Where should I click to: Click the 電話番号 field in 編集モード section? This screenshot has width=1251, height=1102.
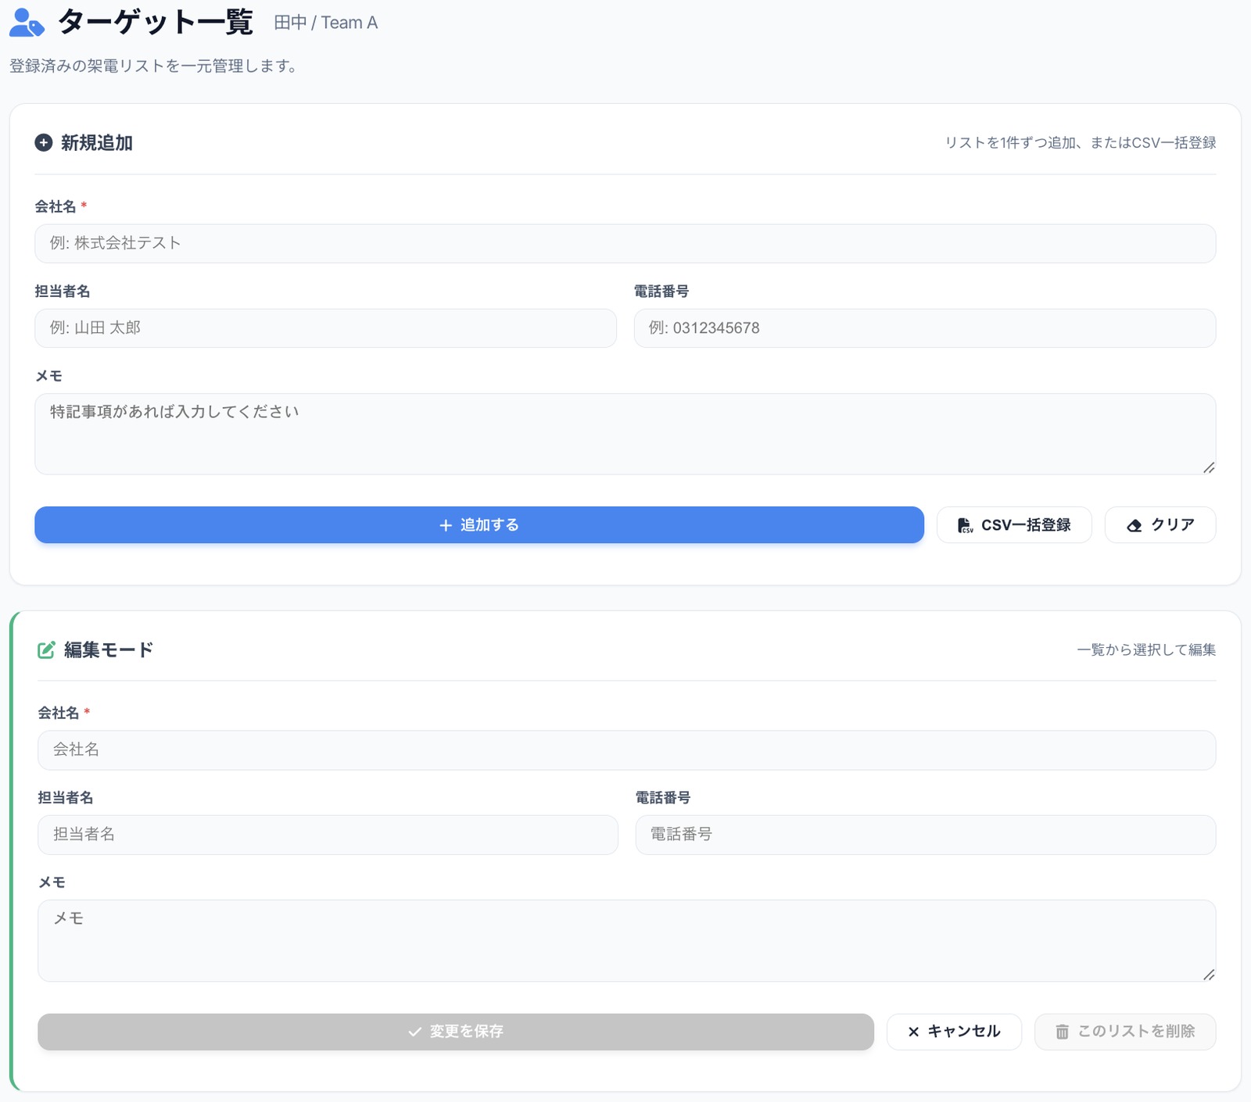tap(927, 835)
